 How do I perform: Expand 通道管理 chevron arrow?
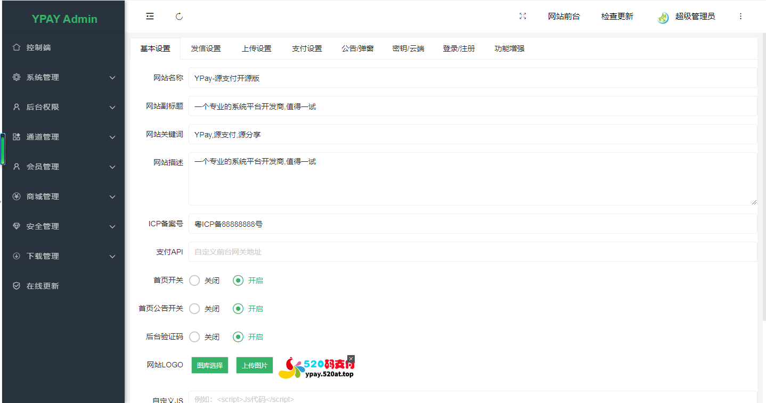pyautogui.click(x=112, y=137)
